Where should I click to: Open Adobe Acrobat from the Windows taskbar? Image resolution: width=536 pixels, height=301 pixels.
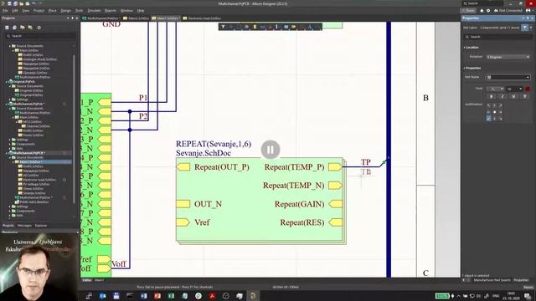pos(212,296)
